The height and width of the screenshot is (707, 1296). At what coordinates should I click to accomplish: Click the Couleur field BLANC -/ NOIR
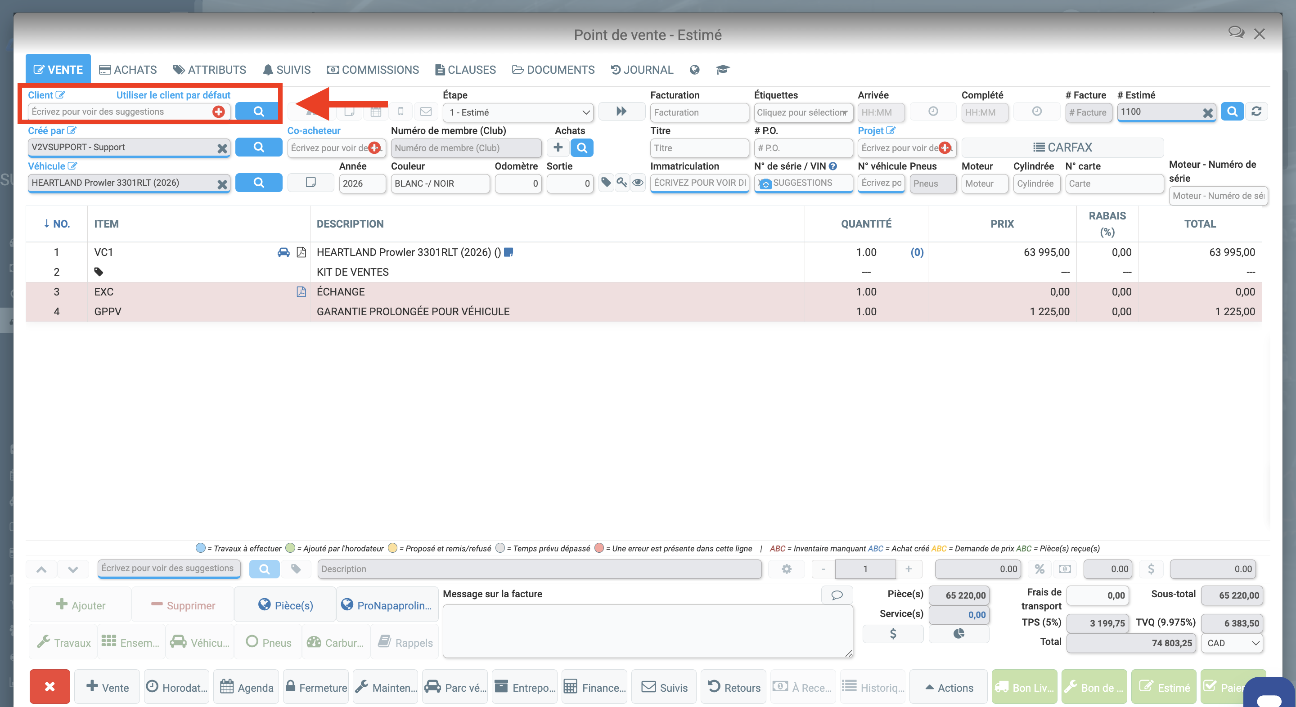(x=440, y=183)
